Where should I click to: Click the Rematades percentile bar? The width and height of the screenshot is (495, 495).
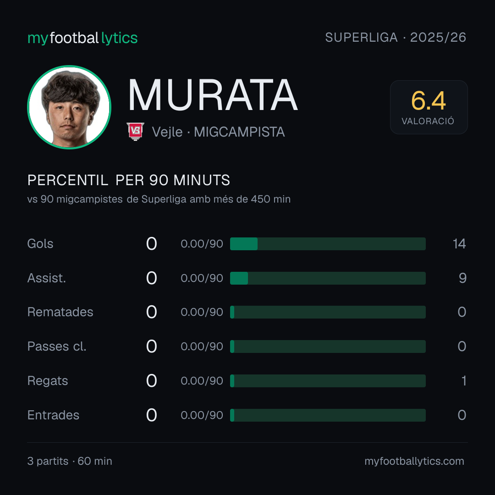(328, 312)
